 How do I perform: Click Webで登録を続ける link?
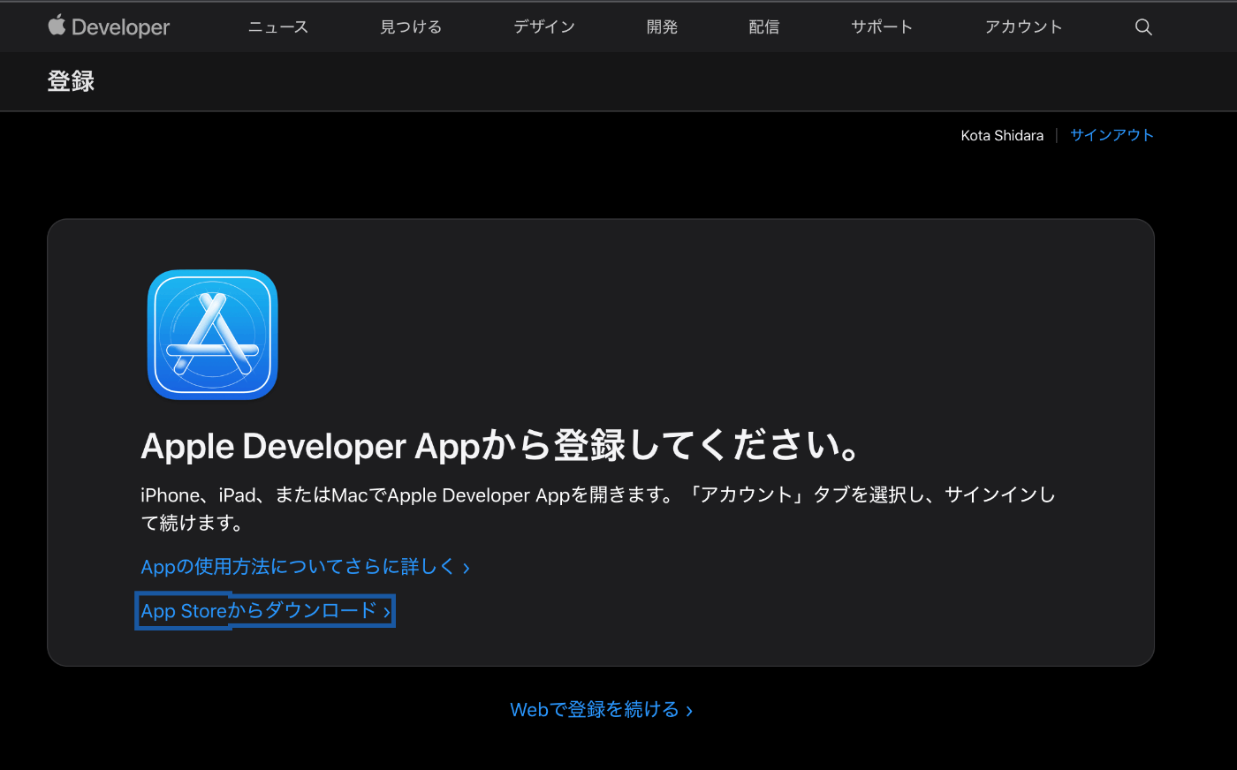click(x=602, y=709)
